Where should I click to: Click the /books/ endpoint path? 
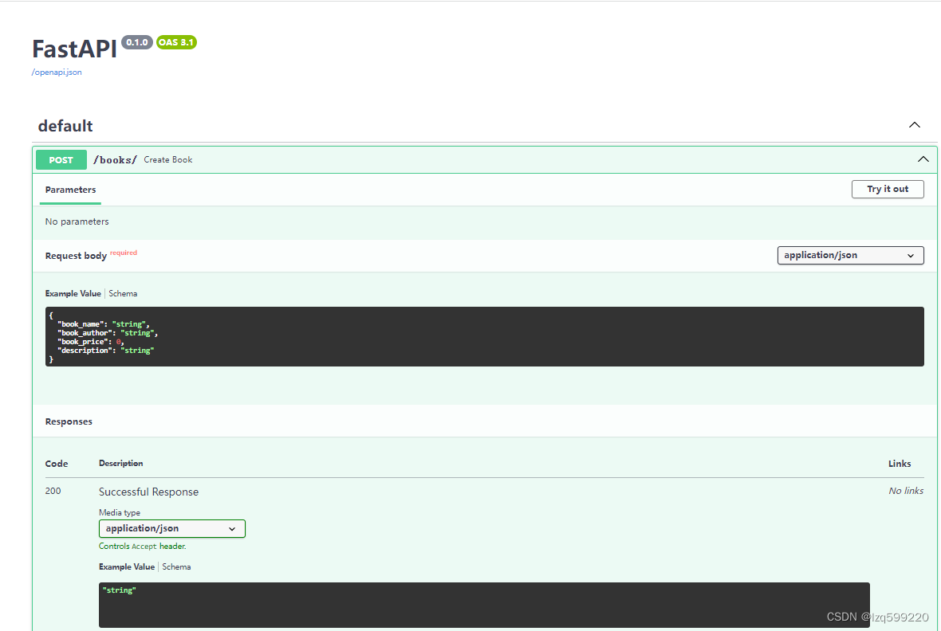coord(115,159)
